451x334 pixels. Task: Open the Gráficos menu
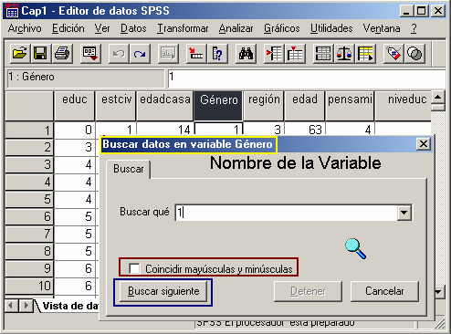point(281,28)
